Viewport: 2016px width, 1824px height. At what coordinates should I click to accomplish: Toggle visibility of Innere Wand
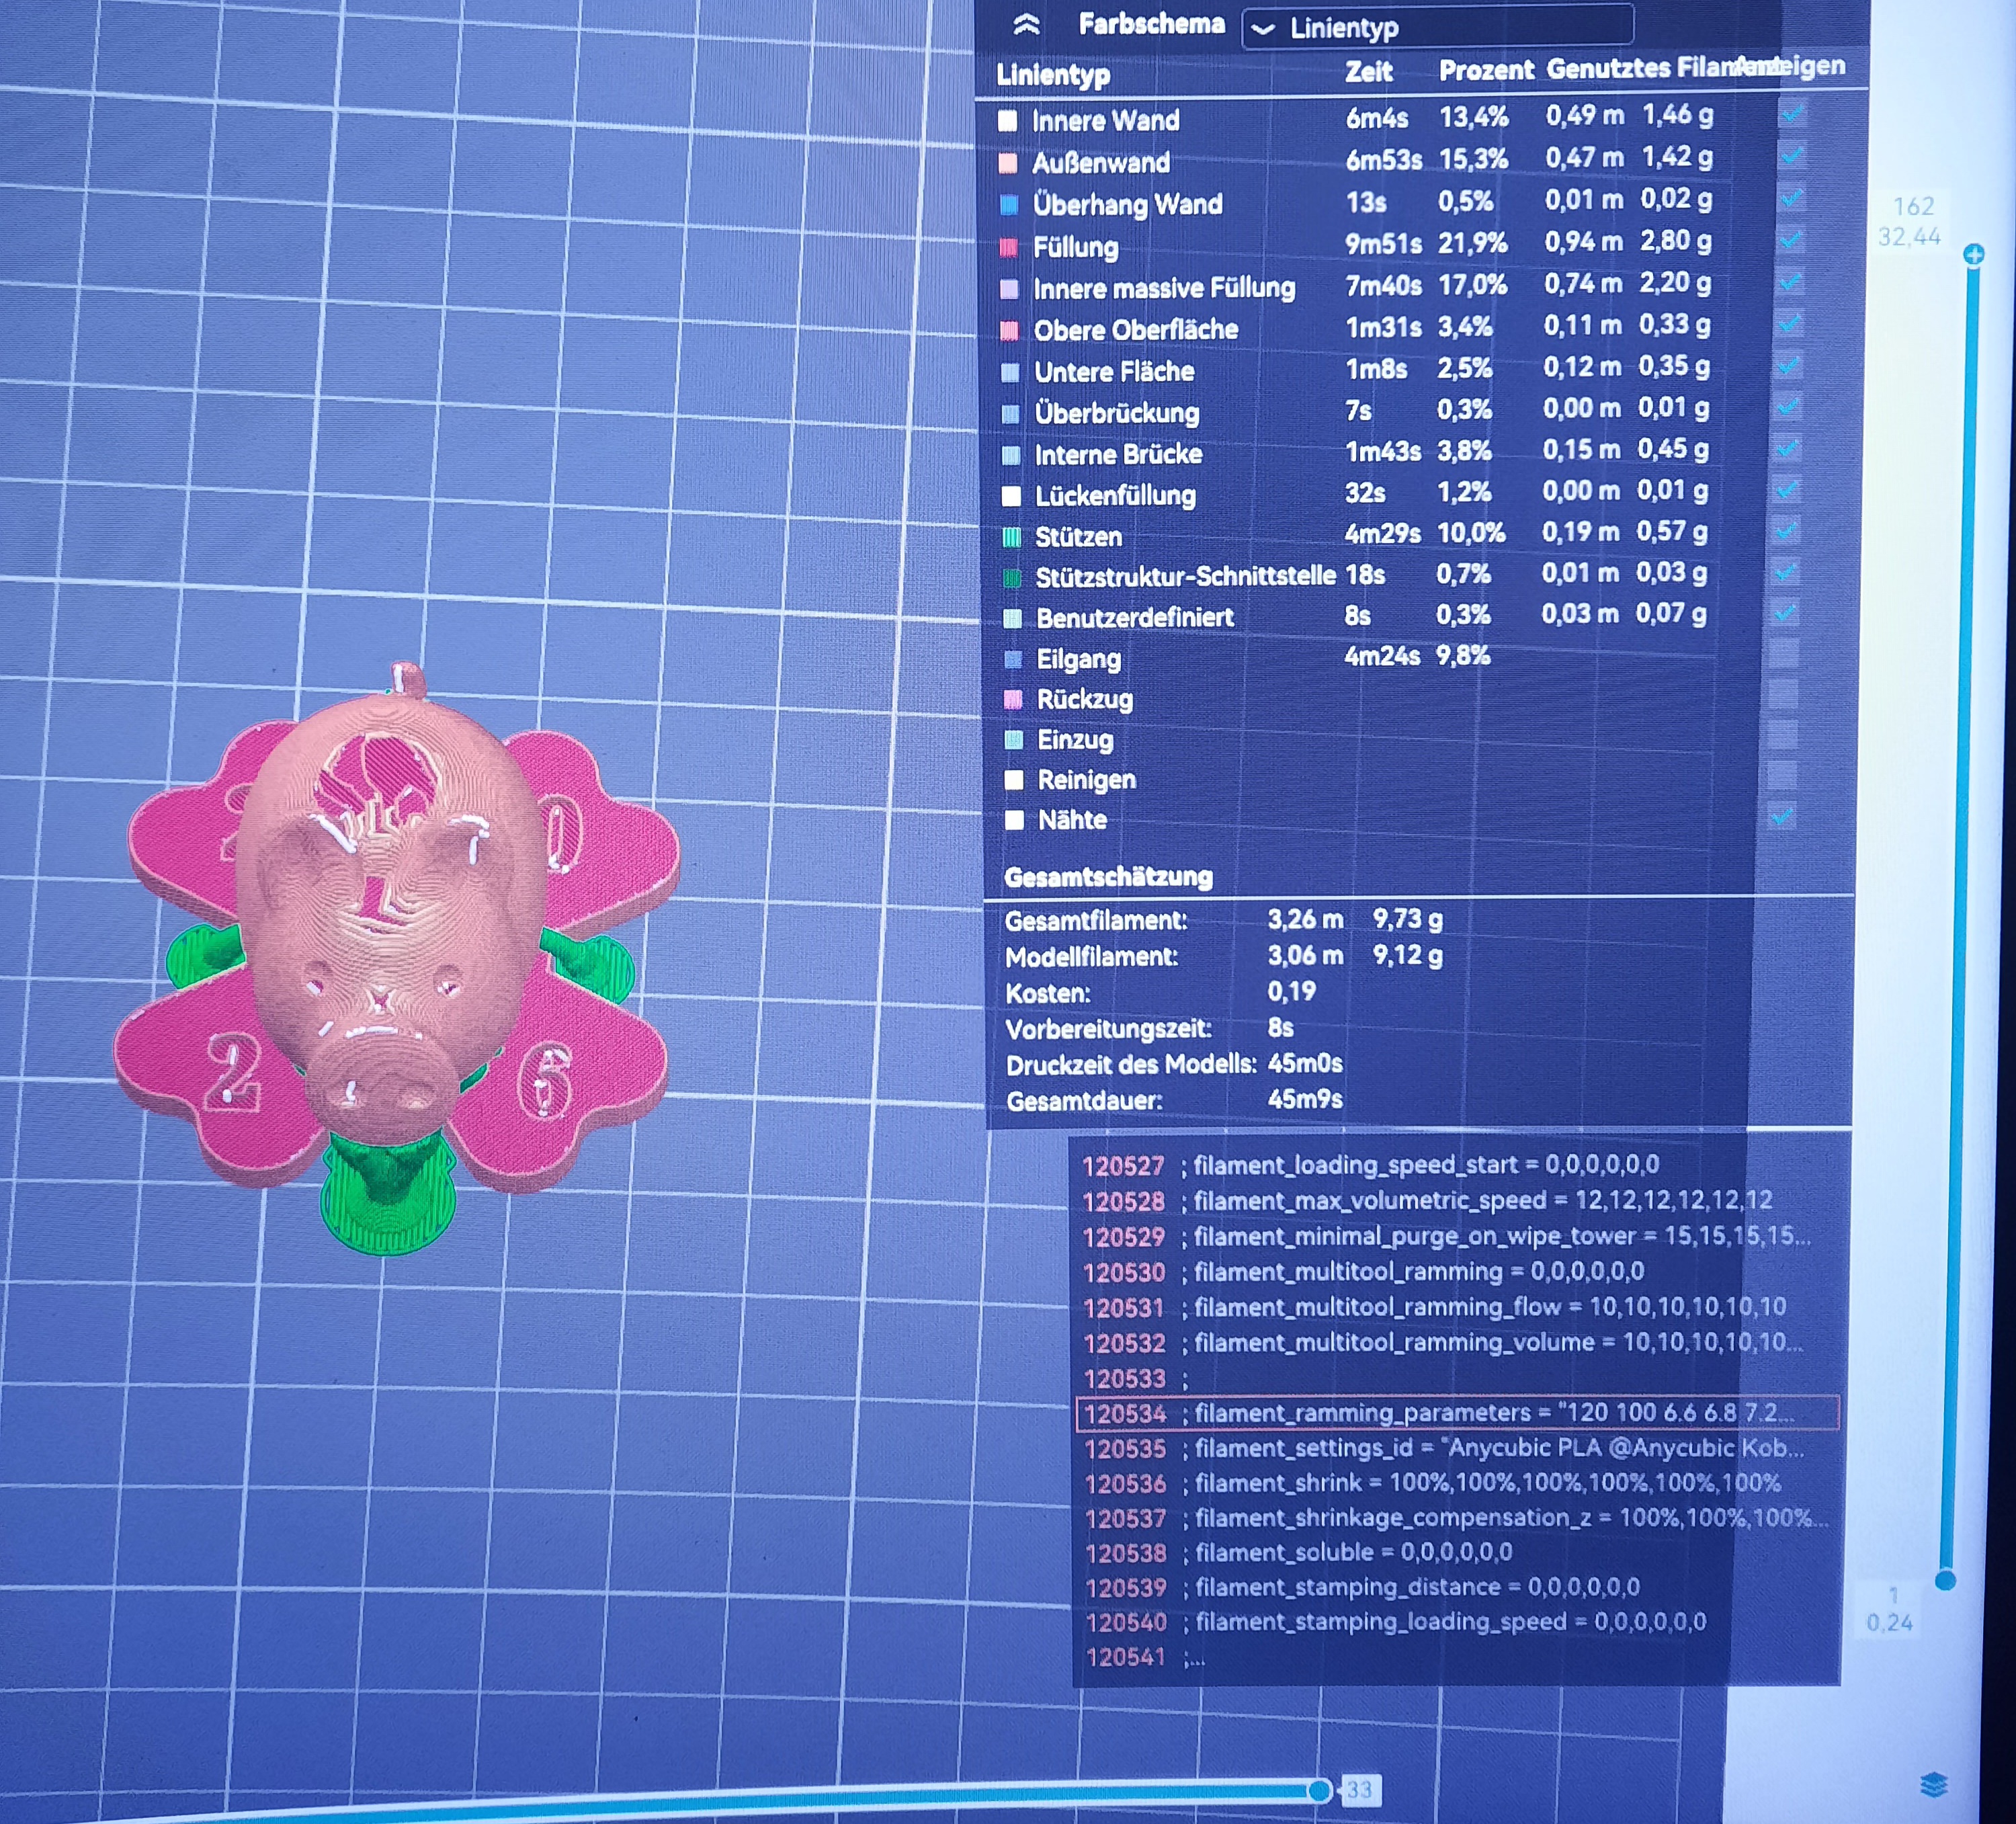click(1793, 114)
